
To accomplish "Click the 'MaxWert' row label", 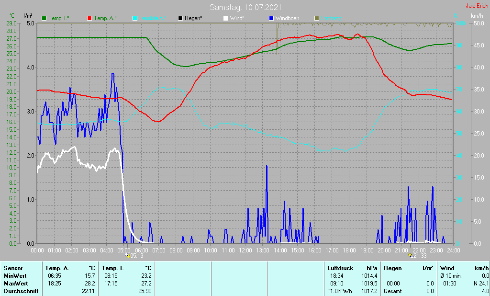I will [16, 284].
